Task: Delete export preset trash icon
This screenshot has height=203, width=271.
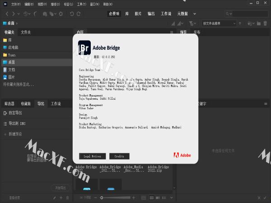Action: click(68, 198)
